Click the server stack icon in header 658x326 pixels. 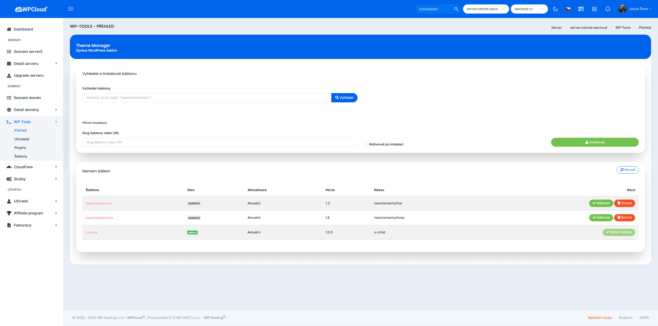[581, 9]
